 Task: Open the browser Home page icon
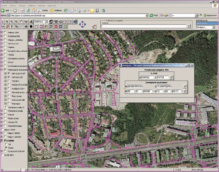click(34, 11)
